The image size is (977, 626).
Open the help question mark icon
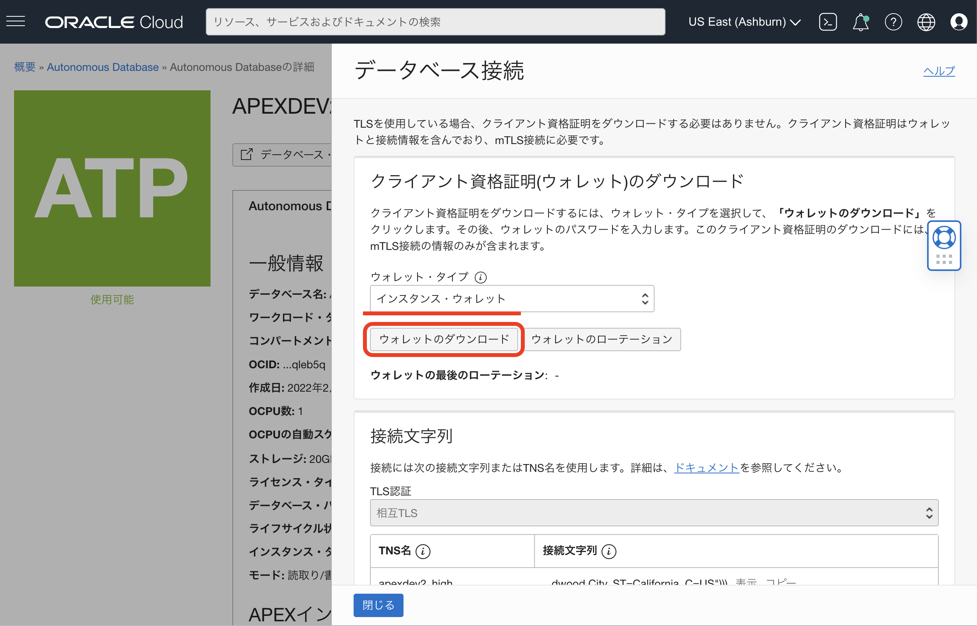pyautogui.click(x=893, y=22)
